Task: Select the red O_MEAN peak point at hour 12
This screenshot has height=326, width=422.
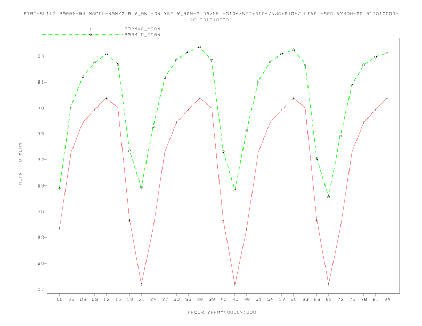Action: [x=107, y=98]
